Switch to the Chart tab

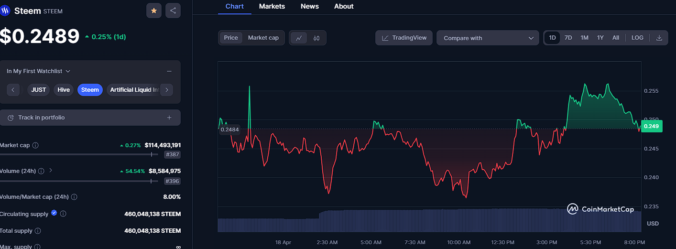234,6
